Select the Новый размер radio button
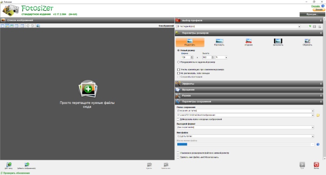The height and width of the screenshot is (175, 326). (178, 50)
